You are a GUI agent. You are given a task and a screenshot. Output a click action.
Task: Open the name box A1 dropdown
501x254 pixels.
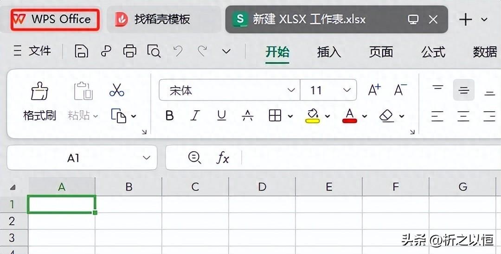tap(146, 158)
